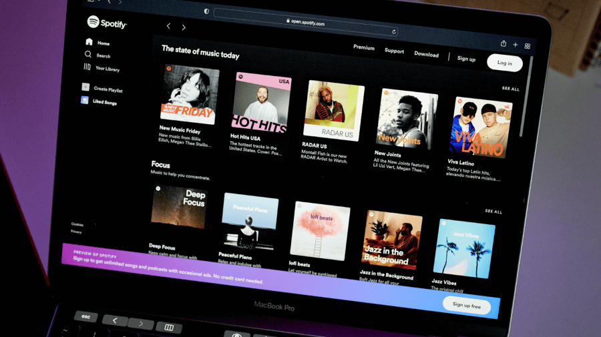Click the 'Peaceful Piano' title below cover
The image size is (601, 337).
[235, 256]
